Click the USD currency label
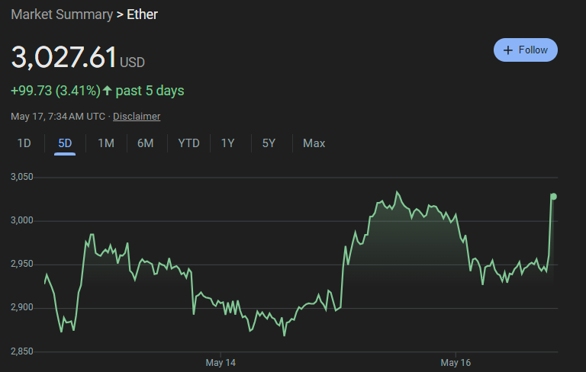586x372 pixels. tap(132, 63)
